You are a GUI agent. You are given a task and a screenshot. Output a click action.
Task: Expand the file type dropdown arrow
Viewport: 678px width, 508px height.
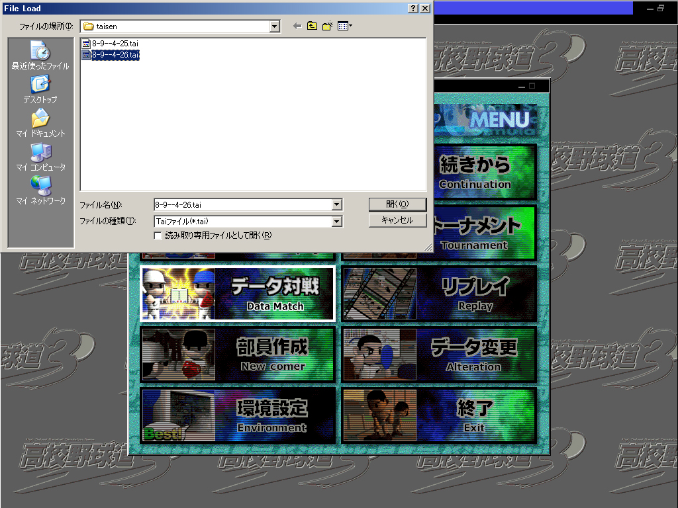coord(337,222)
